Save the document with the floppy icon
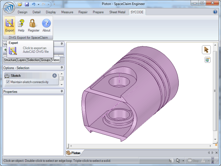Image resolution: width=221 pixels, height=166 pixels. pos(27,4)
